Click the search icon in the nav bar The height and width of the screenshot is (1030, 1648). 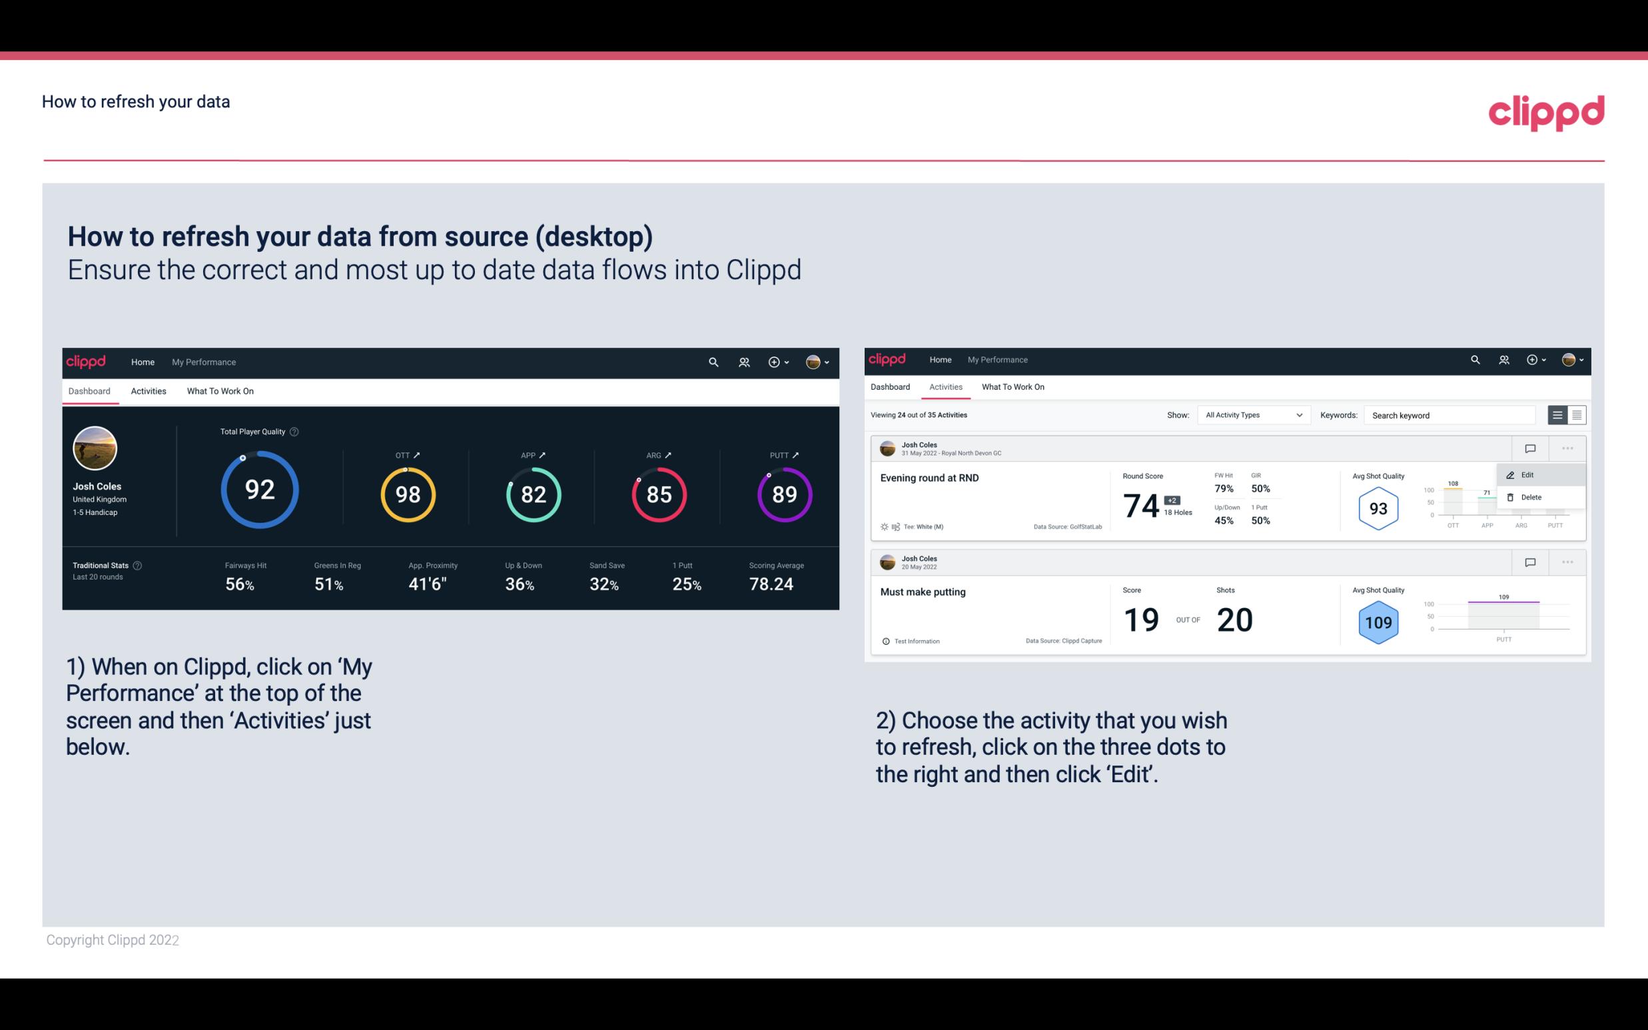[x=713, y=362]
